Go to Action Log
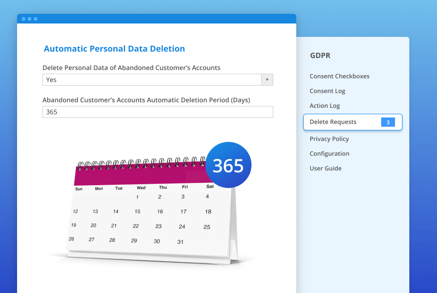This screenshot has width=437, height=293. click(x=324, y=106)
